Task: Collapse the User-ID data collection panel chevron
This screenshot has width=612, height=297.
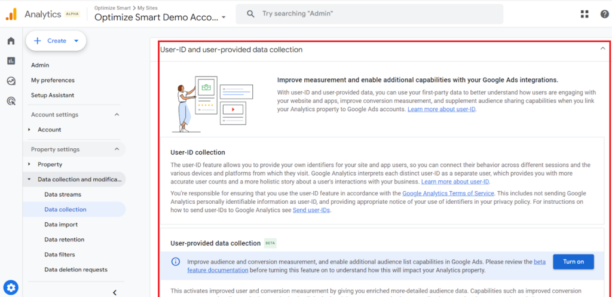Action: coord(602,49)
